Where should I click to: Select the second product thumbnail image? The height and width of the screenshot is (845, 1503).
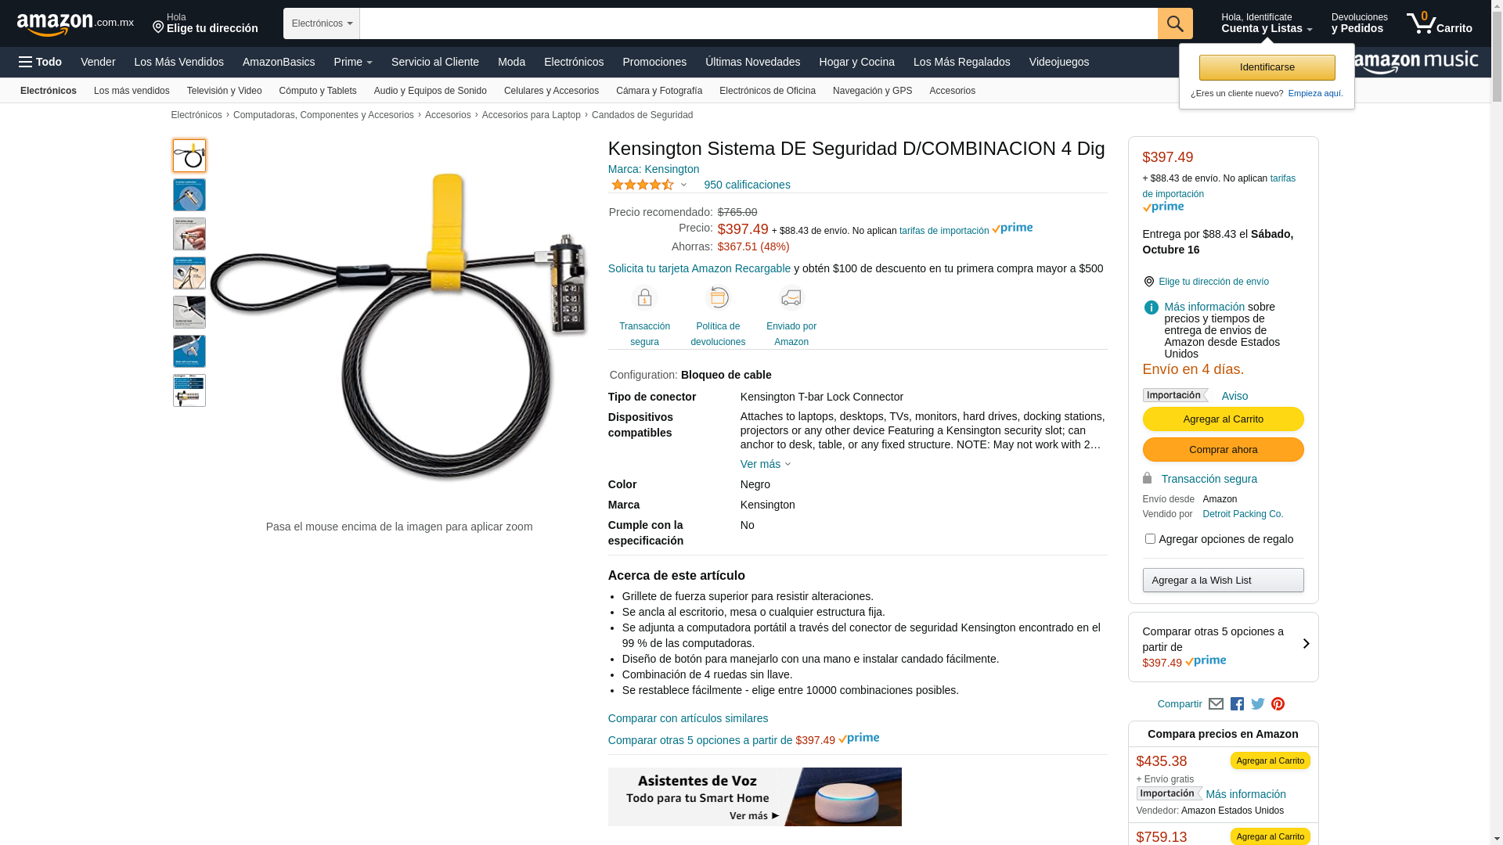189,195
